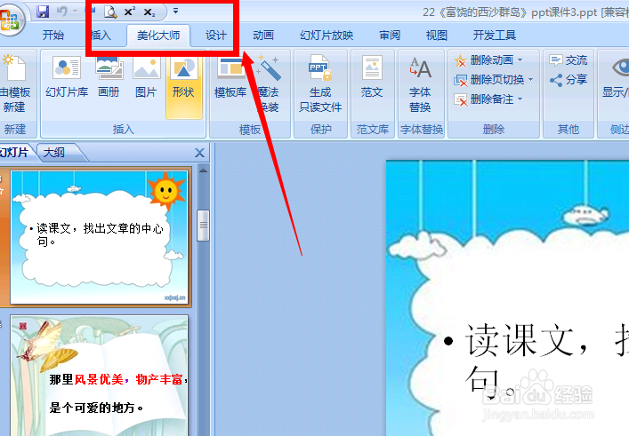Insert a 画册 photo album

pyautogui.click(x=109, y=77)
